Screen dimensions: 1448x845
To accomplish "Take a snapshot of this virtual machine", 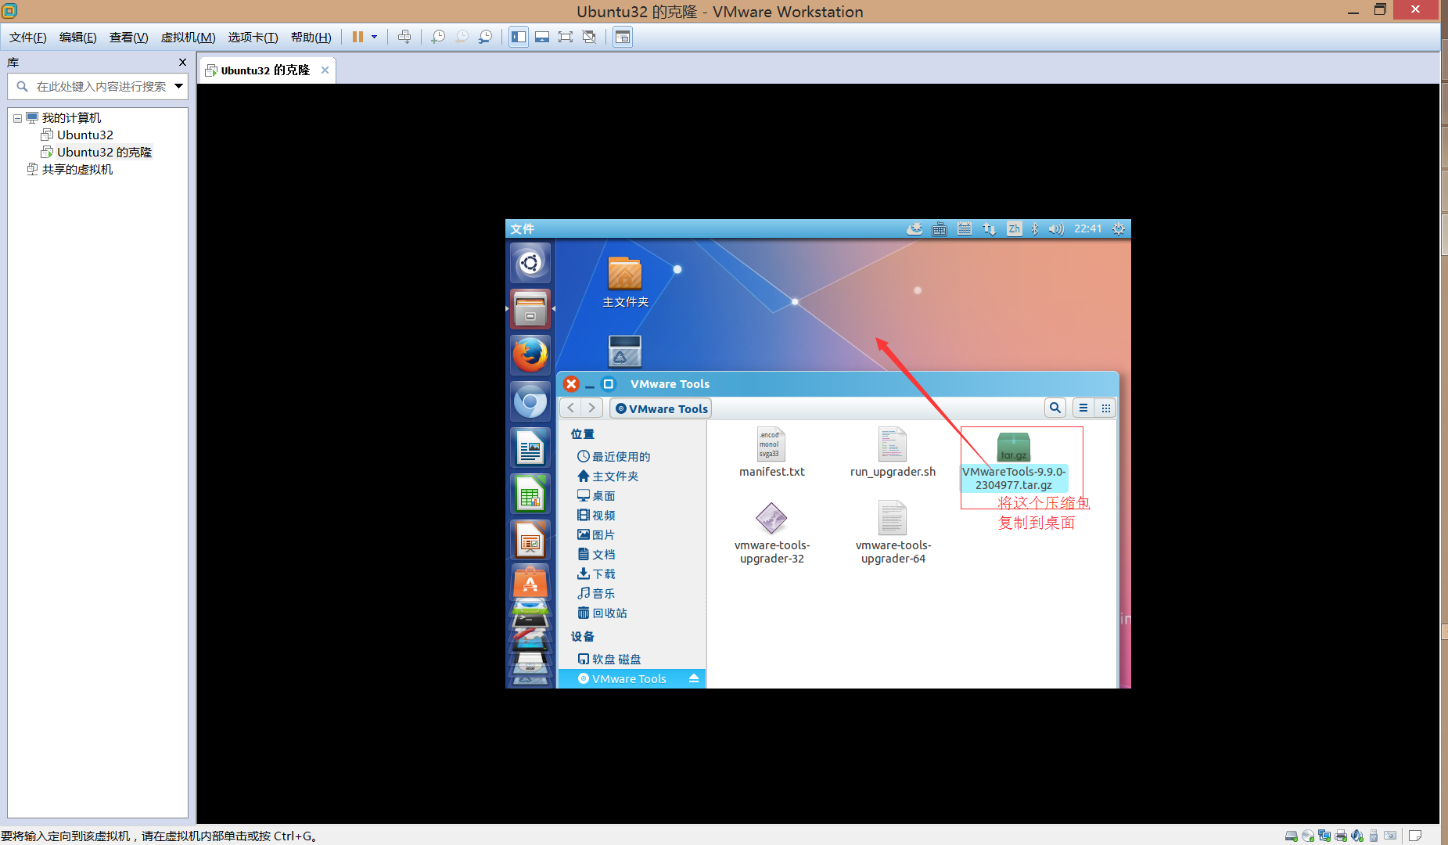I will tap(438, 37).
